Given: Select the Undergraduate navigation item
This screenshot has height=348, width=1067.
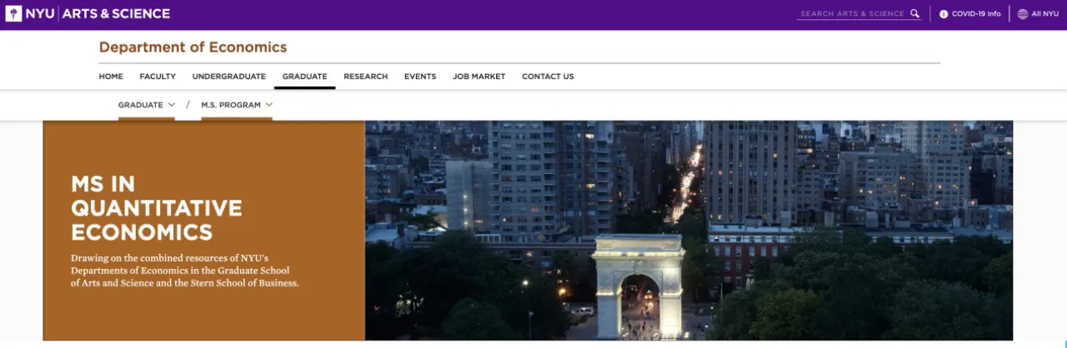Looking at the screenshot, I should (228, 77).
